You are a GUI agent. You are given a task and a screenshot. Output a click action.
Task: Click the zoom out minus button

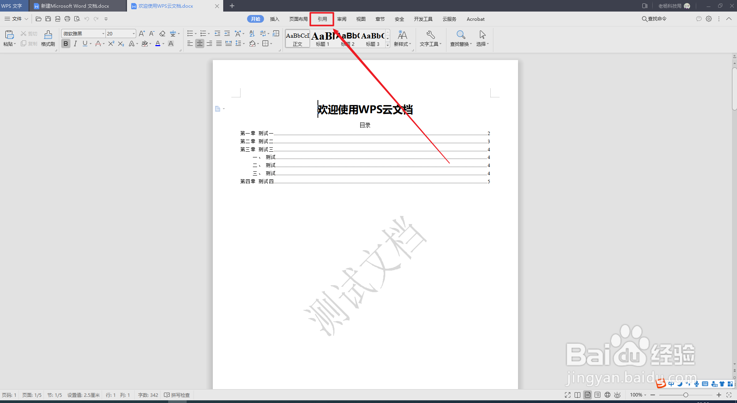tap(653, 395)
